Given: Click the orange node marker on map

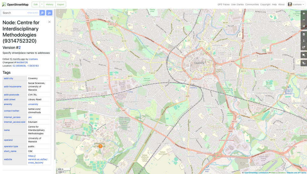Looking at the screenshot, I should [100, 146].
